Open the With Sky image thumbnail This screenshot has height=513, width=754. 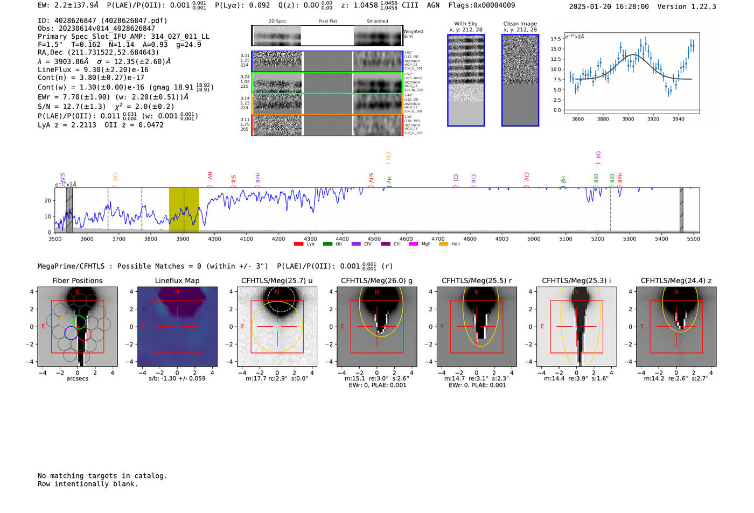click(x=466, y=80)
